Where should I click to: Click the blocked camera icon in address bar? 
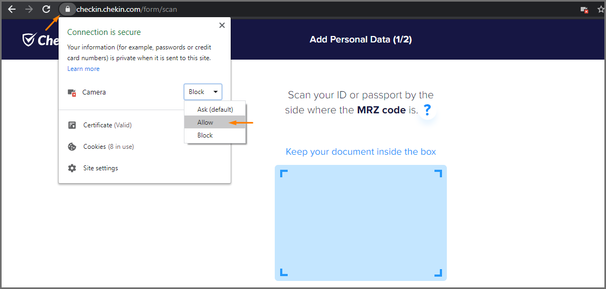click(x=584, y=10)
